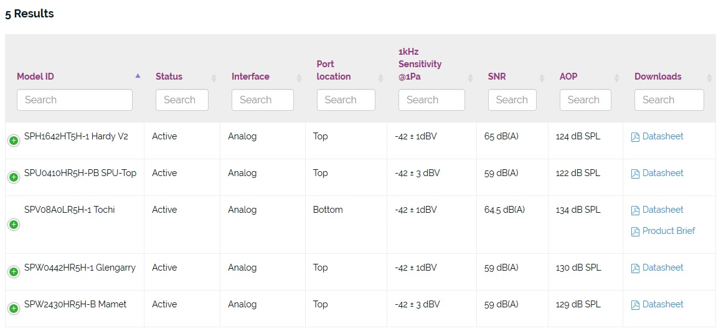721x331 pixels.
Task: Click green plus icon for SPW2430HR5H-B Mamet
Action: [14, 309]
